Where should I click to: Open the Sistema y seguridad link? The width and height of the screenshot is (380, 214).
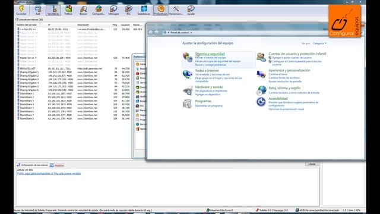(x=210, y=54)
